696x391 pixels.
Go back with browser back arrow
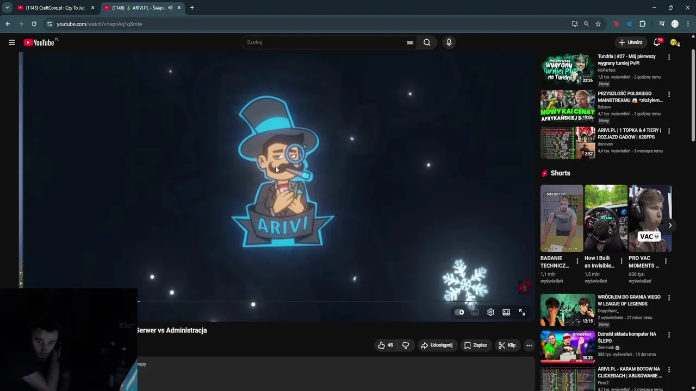coord(8,24)
